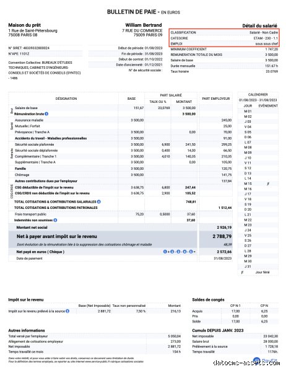286x372 pixels.
Task: Click the CATEGORIE row showing ETAM - 230
Action: (x=224, y=38)
